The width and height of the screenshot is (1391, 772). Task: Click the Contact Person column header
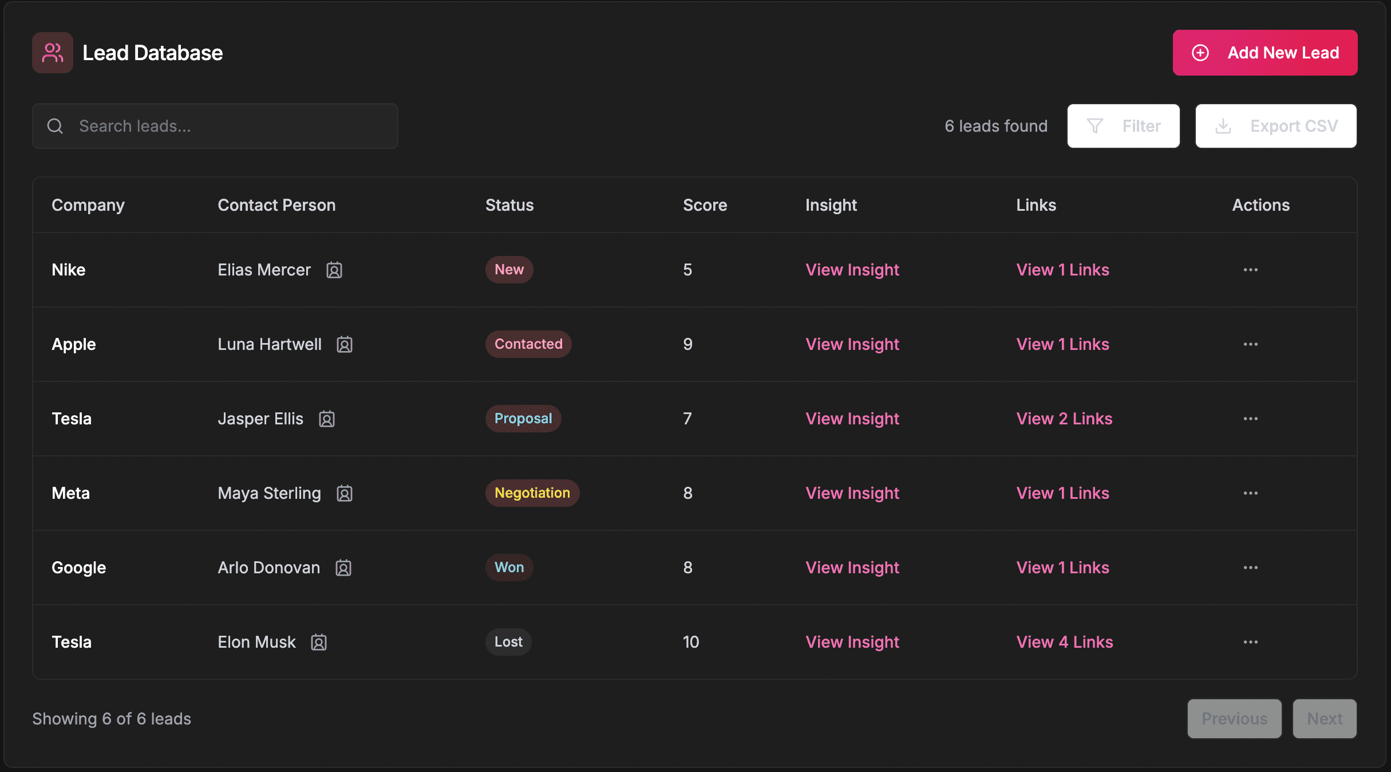pos(276,205)
